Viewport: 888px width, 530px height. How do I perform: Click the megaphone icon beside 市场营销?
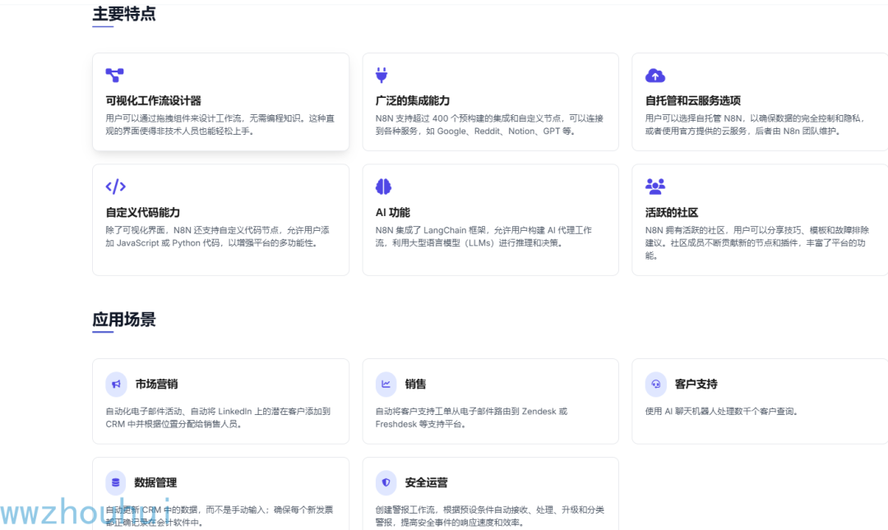pyautogui.click(x=116, y=384)
